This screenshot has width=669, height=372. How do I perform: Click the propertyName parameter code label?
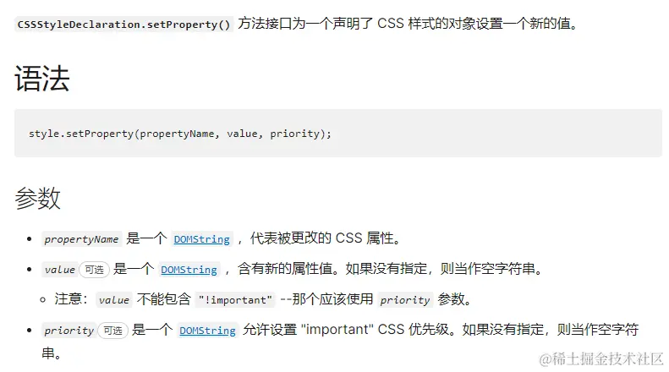(x=81, y=239)
